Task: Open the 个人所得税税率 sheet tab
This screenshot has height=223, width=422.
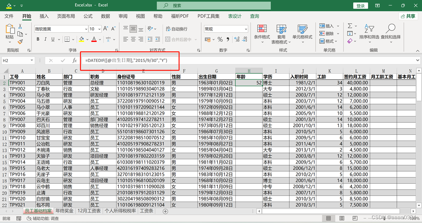Action: [x=120, y=211]
